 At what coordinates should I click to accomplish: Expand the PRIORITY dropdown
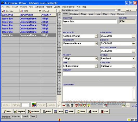point(96,59)
